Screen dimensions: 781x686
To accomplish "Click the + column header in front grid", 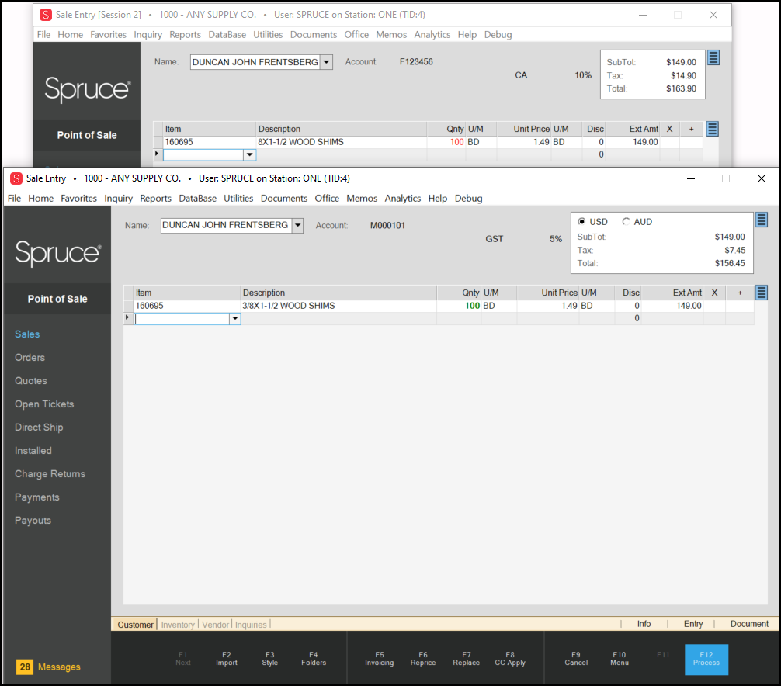I will pyautogui.click(x=740, y=293).
